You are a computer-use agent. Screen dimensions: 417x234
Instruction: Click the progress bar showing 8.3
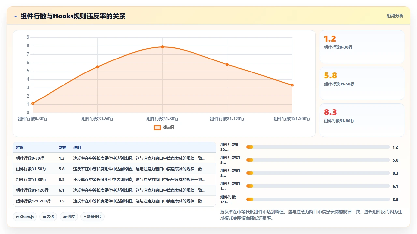coord(318,173)
